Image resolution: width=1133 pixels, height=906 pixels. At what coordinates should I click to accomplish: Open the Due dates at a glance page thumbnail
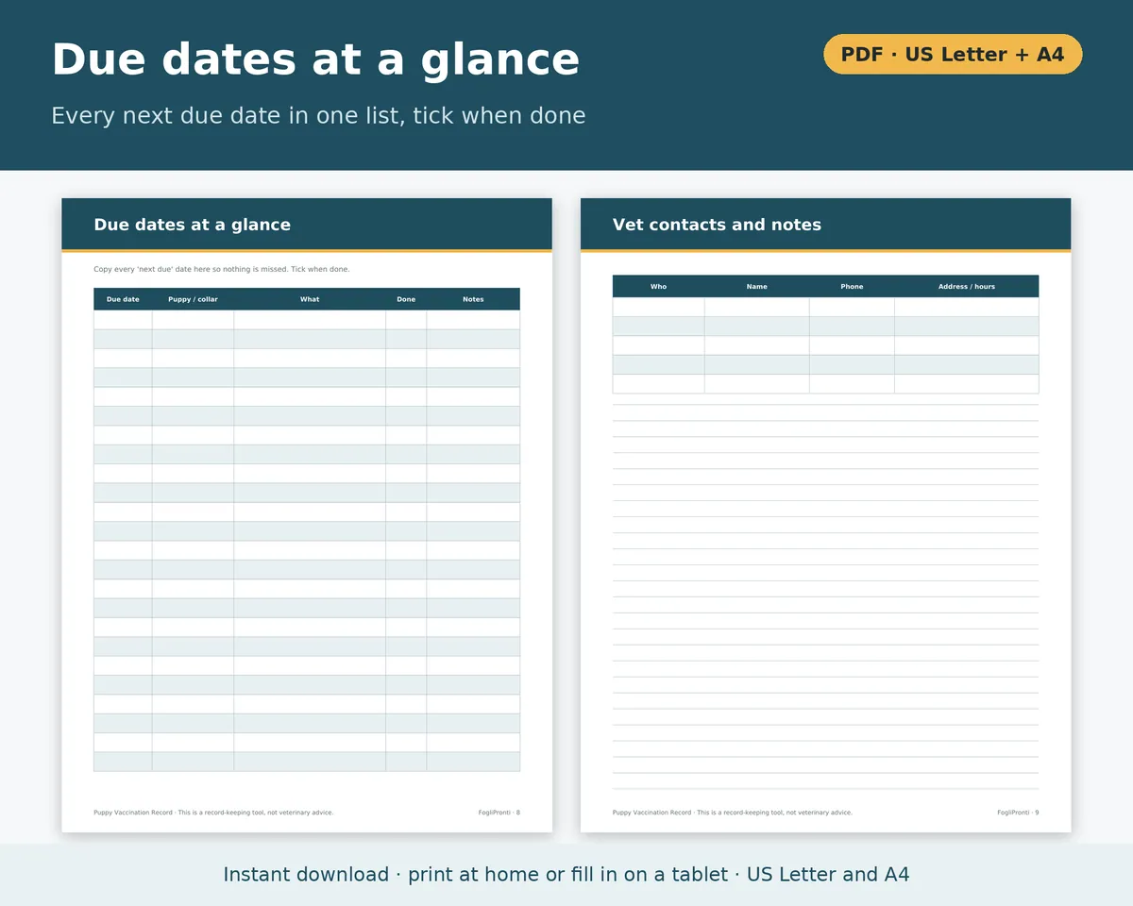tap(307, 515)
